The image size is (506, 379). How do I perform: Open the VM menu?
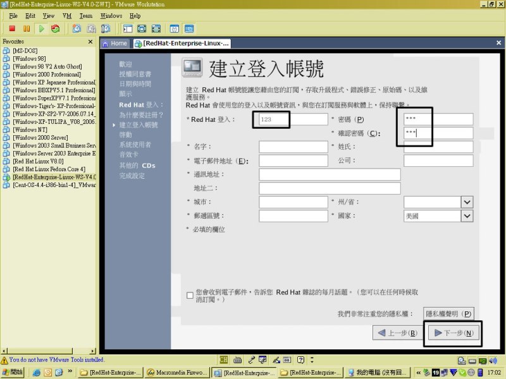coord(67,16)
